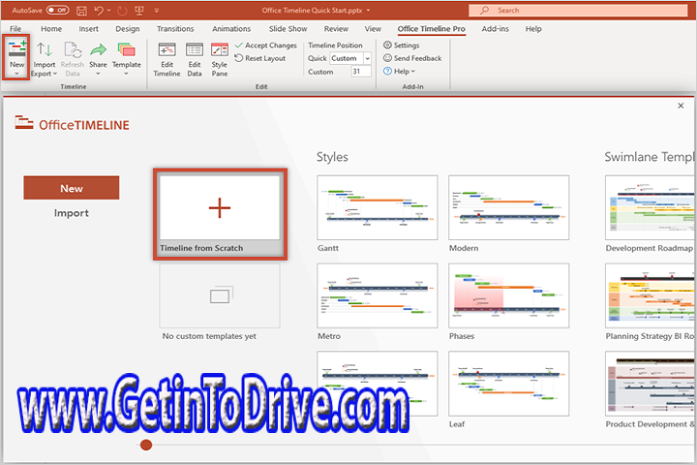This screenshot has height=465, width=697.
Task: Click the New button in dialog sidebar
Action: click(72, 188)
